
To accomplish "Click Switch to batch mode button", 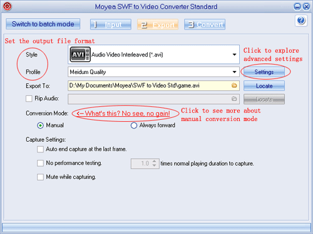I will pos(43,24).
